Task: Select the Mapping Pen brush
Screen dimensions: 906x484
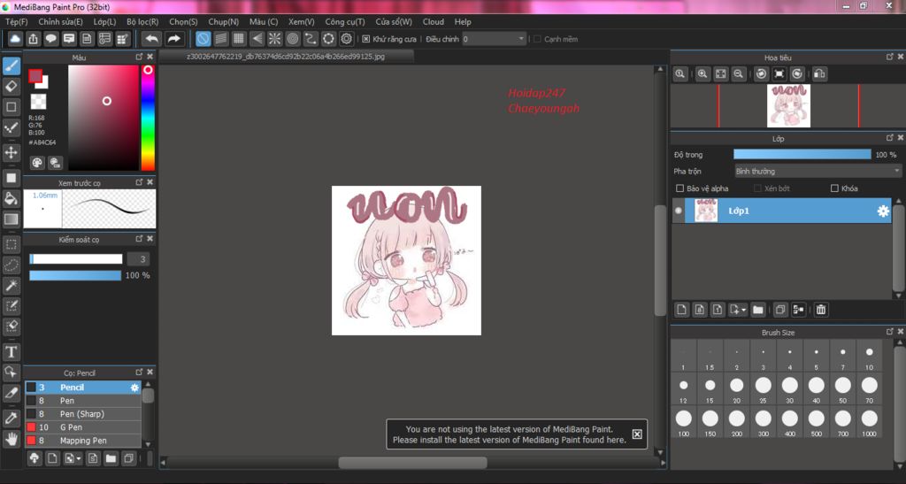Action: coord(82,441)
